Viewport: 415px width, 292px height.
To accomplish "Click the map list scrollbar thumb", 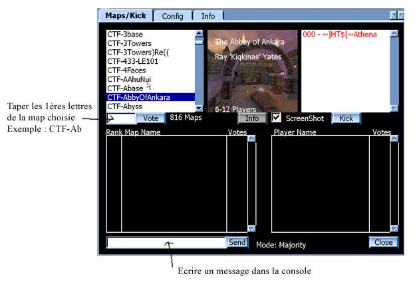I will pos(199,41).
